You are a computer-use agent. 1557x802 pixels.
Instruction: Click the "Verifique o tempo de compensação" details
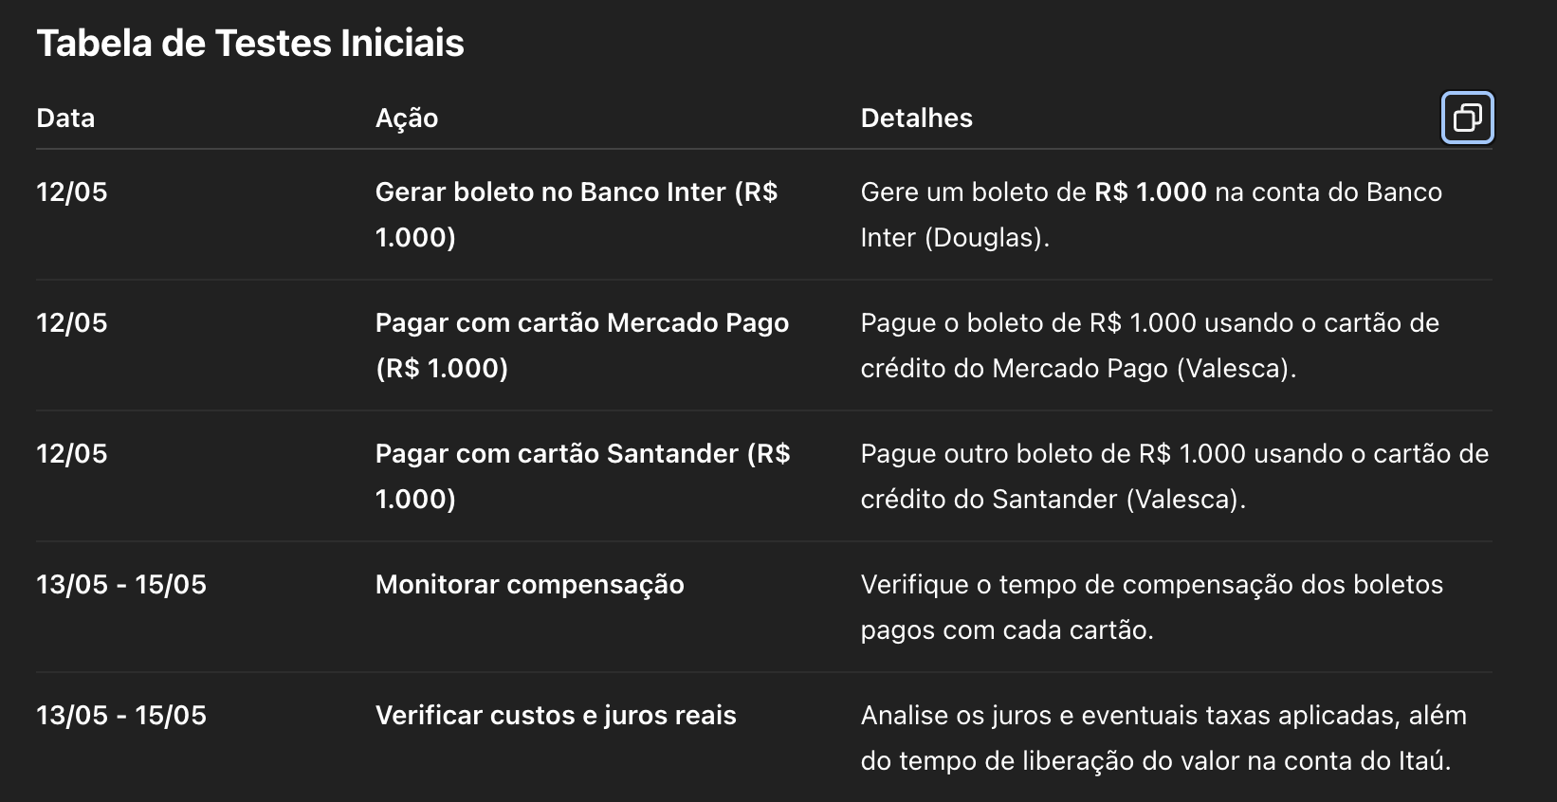point(1151,607)
